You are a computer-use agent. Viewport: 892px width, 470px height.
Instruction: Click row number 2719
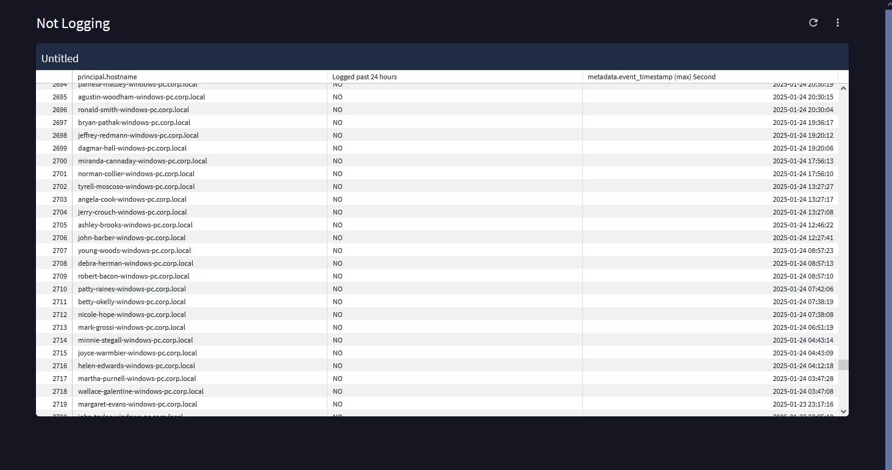coord(60,404)
